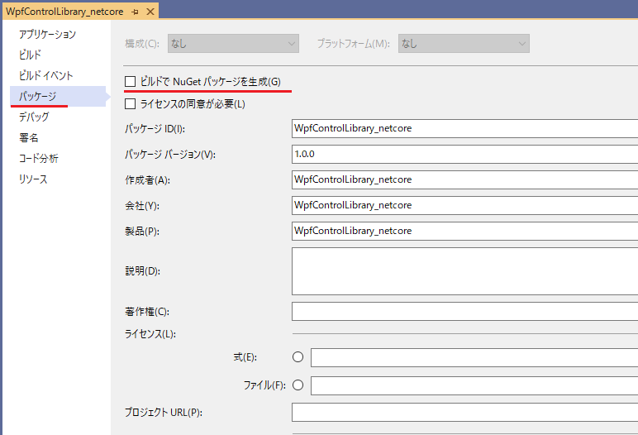Open the 署名 page

tap(28, 137)
